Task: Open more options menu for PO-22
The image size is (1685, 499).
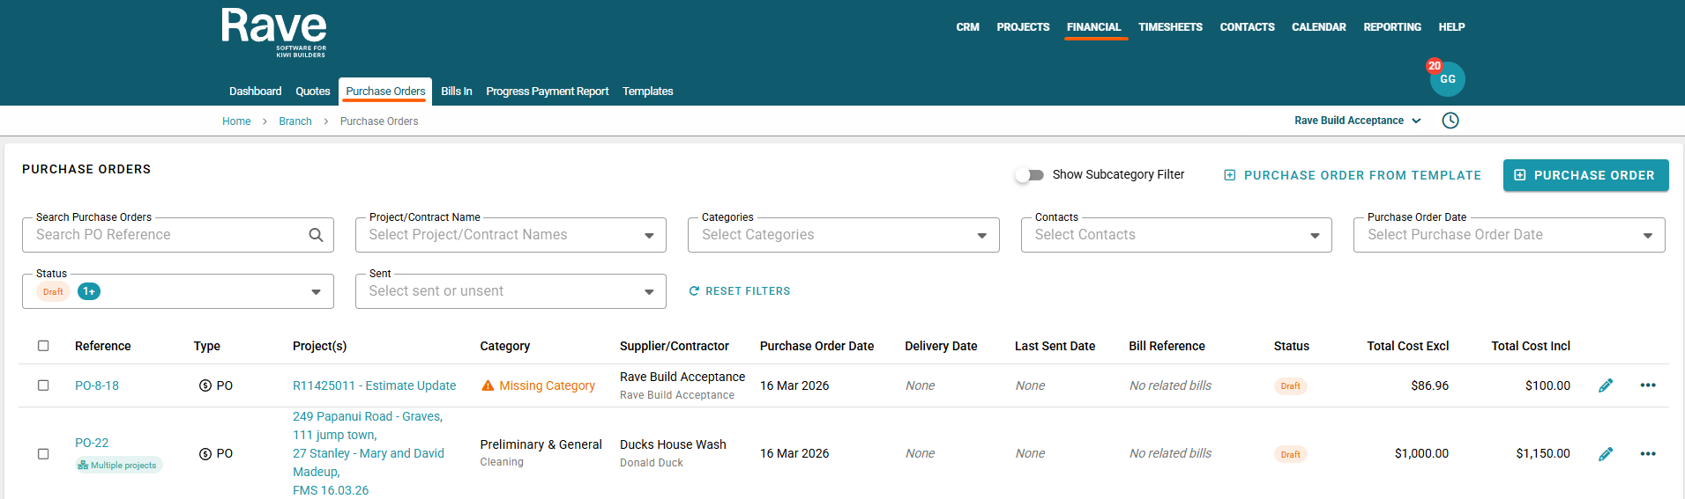Action: [1647, 454]
